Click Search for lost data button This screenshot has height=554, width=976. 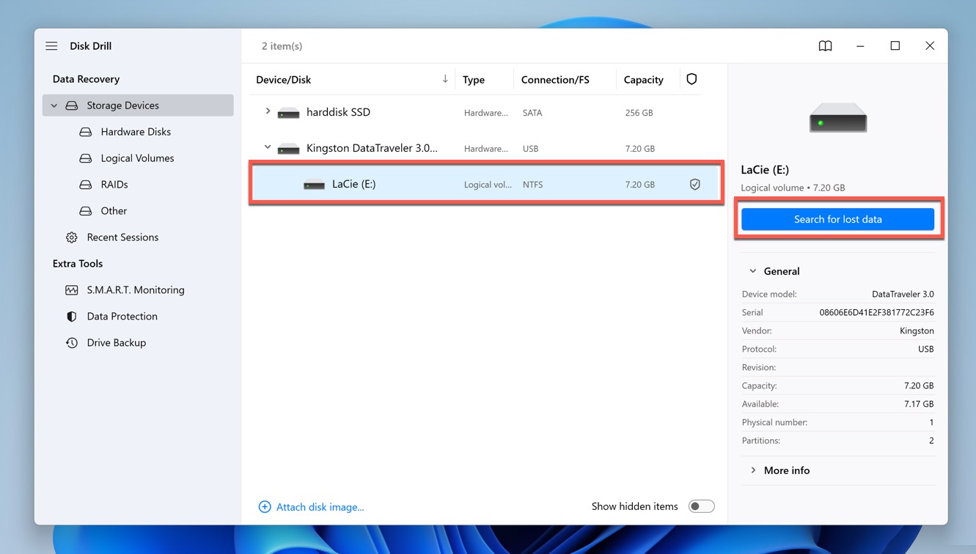click(x=837, y=219)
